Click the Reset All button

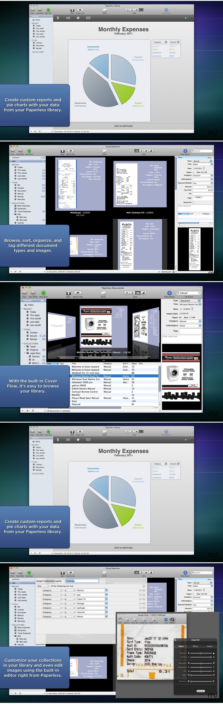coord(201,691)
